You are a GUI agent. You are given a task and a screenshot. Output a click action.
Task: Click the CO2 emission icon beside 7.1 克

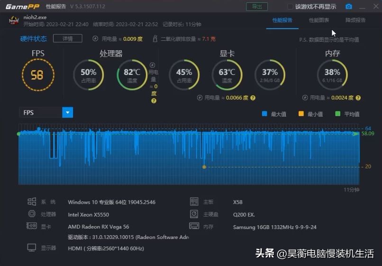point(155,39)
